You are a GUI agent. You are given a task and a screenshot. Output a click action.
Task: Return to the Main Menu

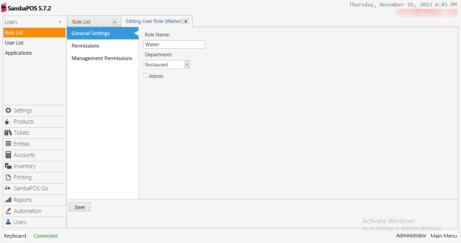point(443,236)
